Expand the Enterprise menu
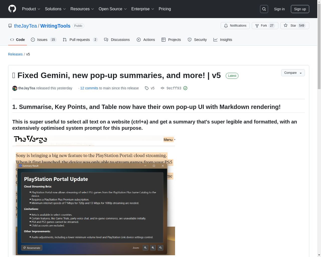 pyautogui.click(x=143, y=9)
